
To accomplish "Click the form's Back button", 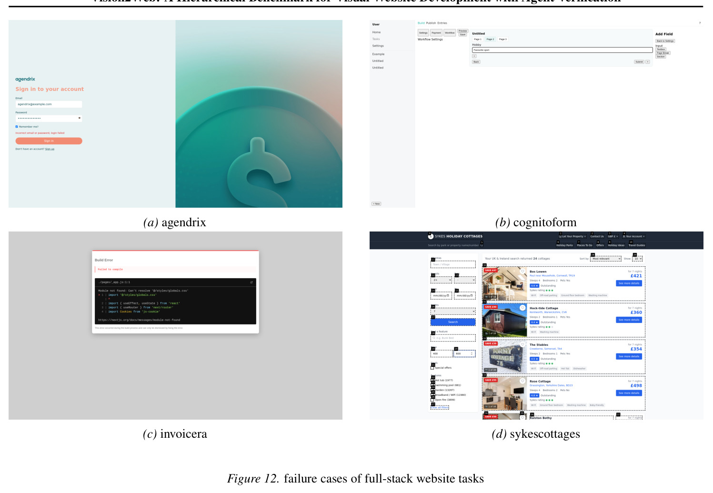I will click(x=476, y=62).
